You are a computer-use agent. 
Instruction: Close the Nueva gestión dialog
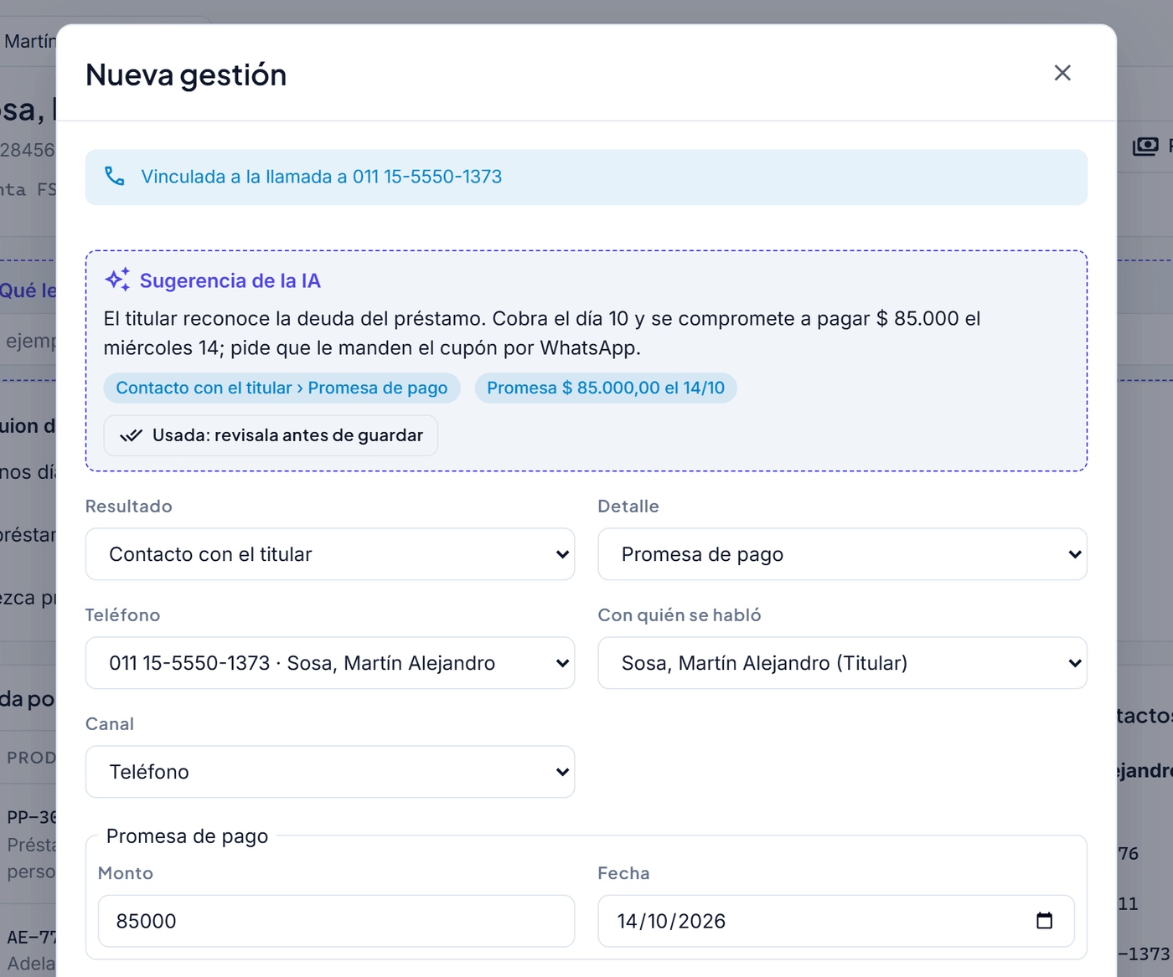1062,73
